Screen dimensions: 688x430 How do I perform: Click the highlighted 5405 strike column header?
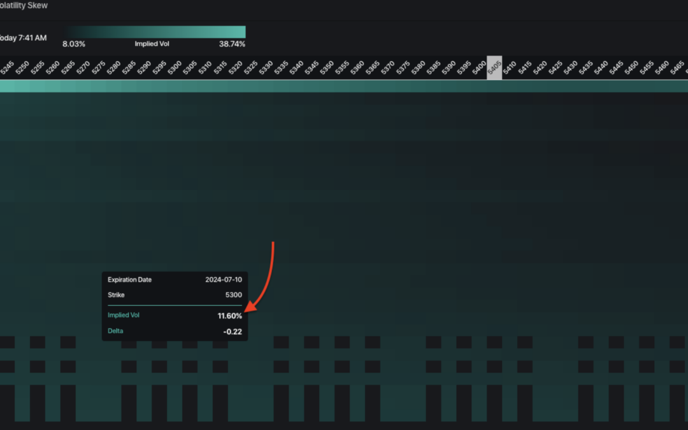click(494, 68)
